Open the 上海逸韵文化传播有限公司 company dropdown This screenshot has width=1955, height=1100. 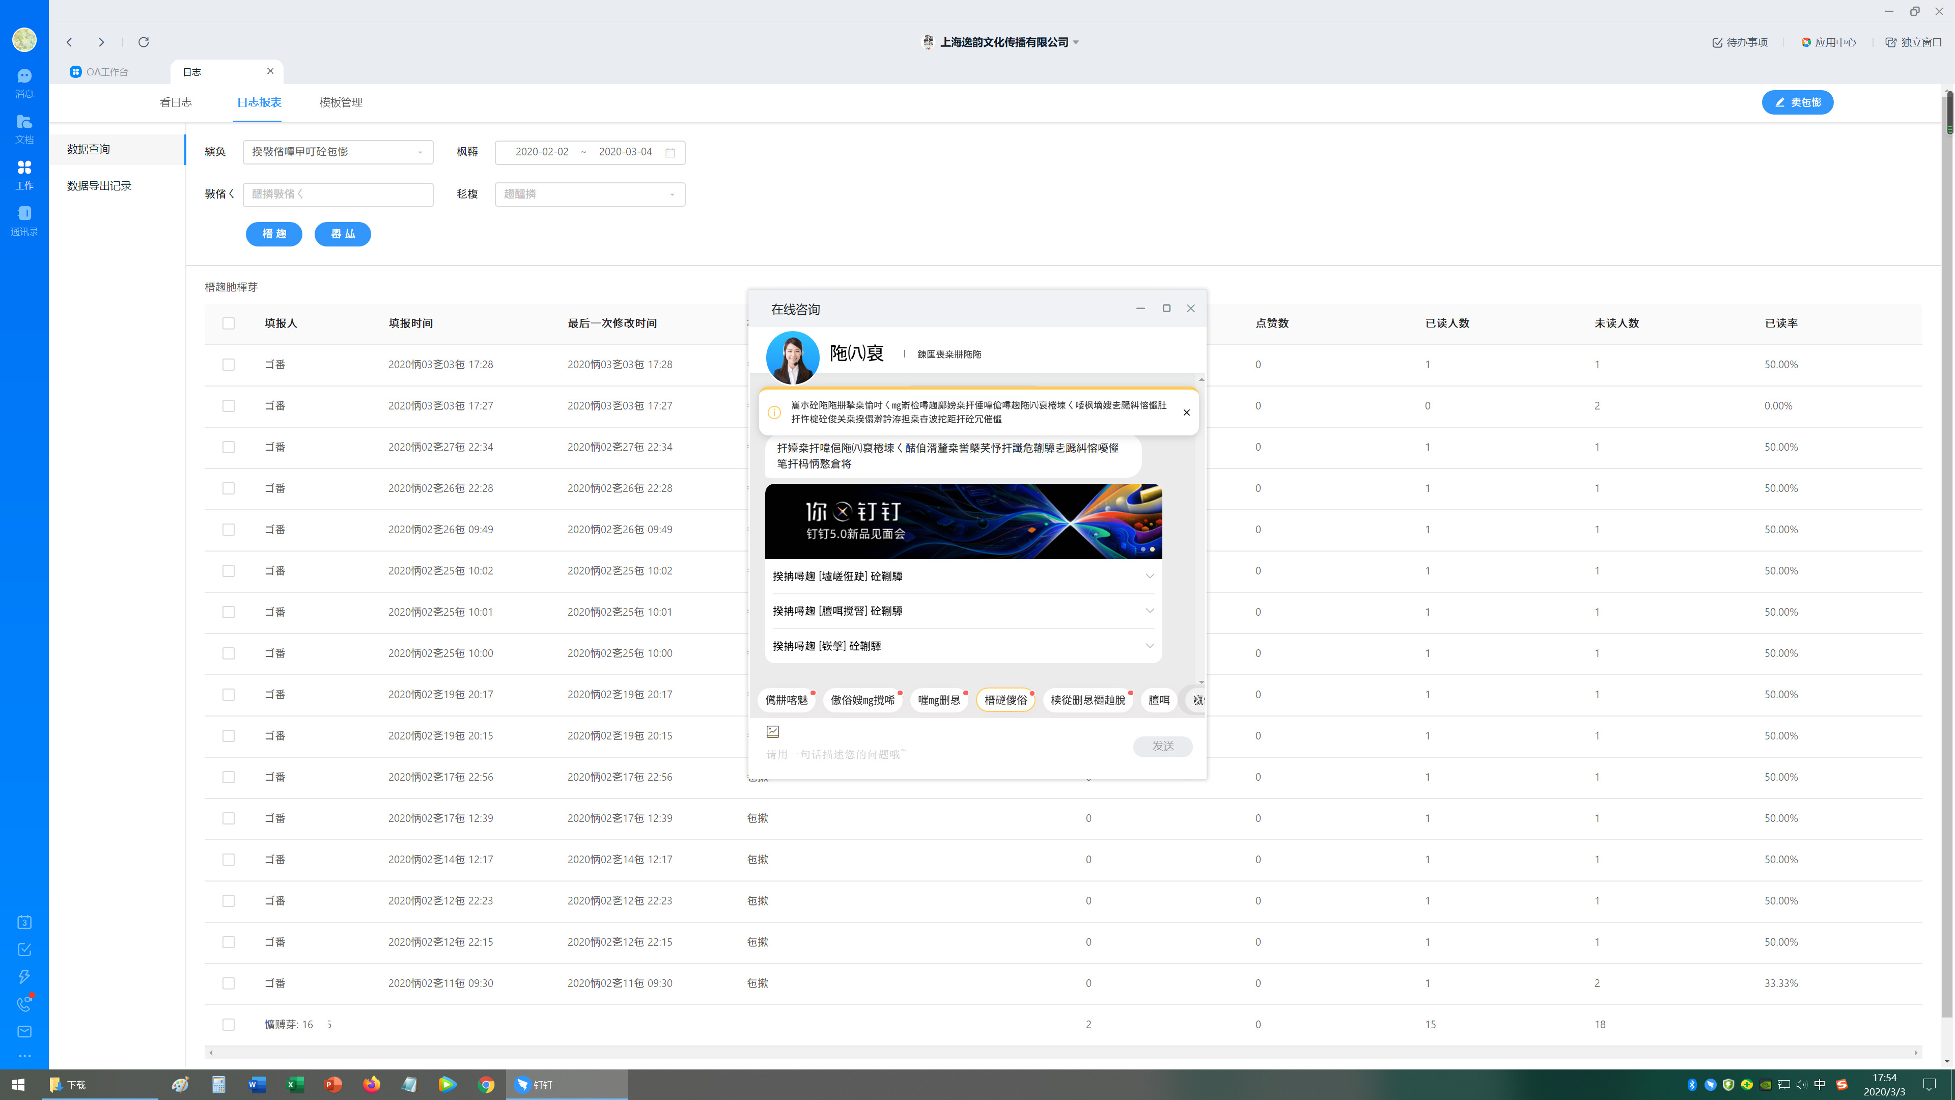coord(1002,42)
